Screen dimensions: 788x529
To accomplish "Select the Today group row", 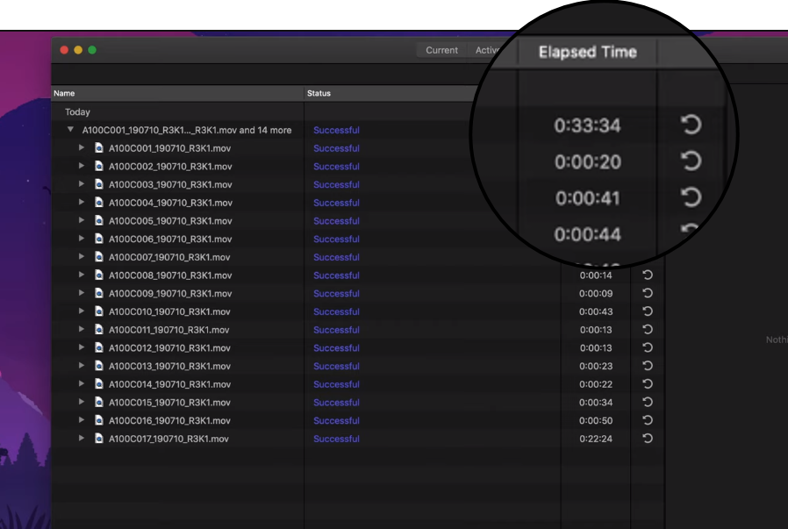I will (76, 111).
